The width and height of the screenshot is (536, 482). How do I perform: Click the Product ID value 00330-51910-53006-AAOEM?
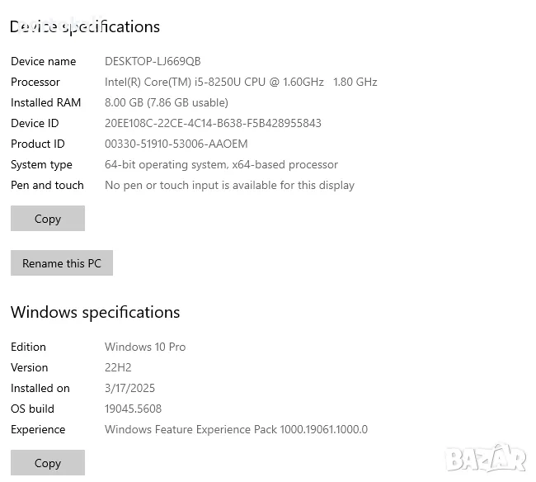click(x=176, y=144)
